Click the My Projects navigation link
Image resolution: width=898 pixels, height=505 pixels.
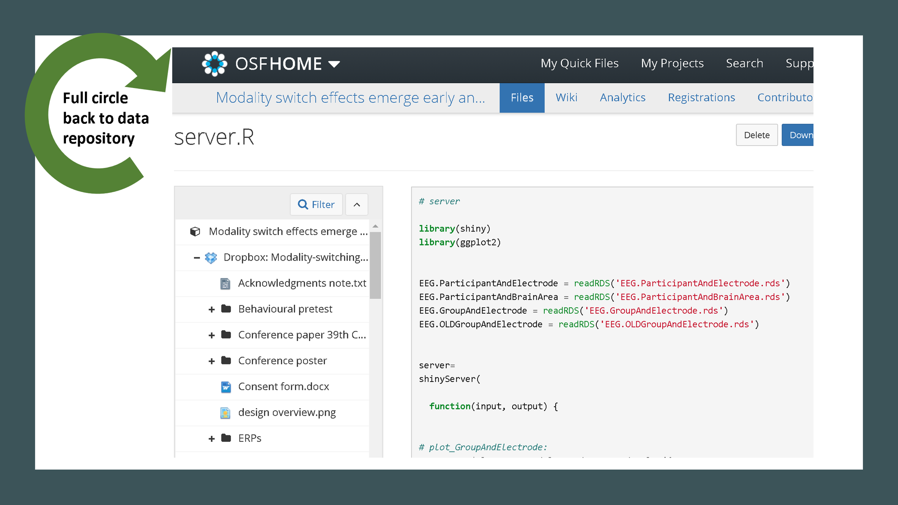coord(673,62)
